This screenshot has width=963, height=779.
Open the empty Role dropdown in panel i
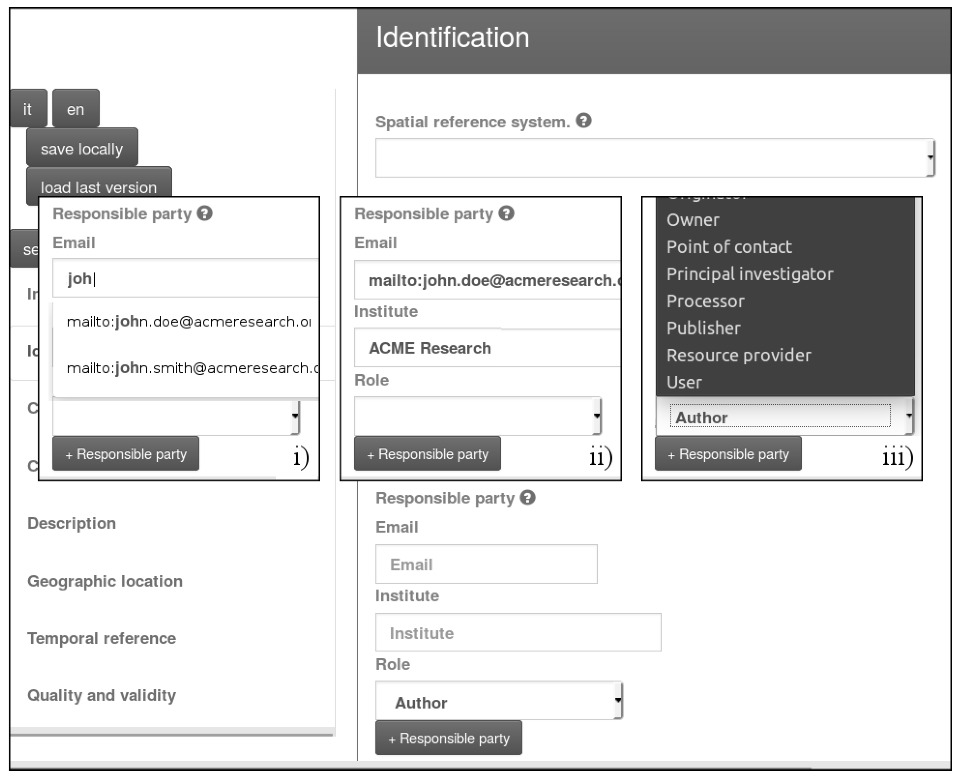coord(176,416)
